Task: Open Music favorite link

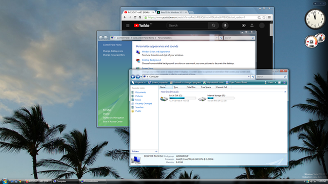Action: pyautogui.click(x=138, y=100)
